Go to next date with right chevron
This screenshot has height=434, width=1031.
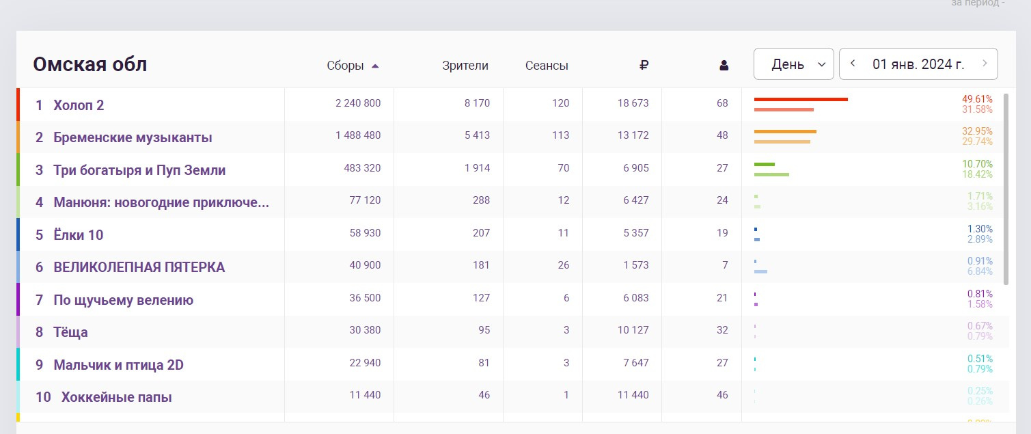[x=985, y=64]
